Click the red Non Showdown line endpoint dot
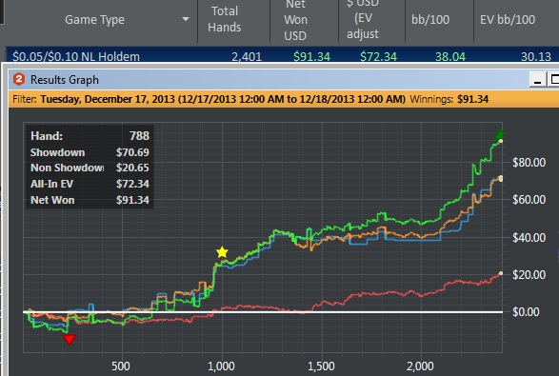The image size is (559, 376). [501, 273]
